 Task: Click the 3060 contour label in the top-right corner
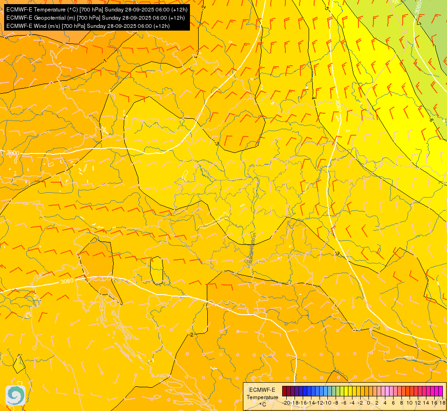coord(417,8)
